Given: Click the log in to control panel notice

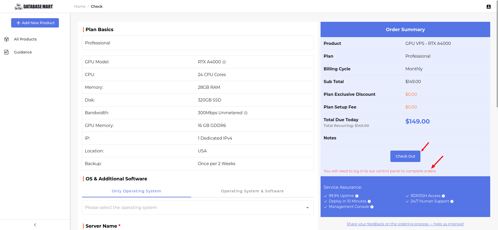Looking at the screenshot, I should [x=380, y=171].
